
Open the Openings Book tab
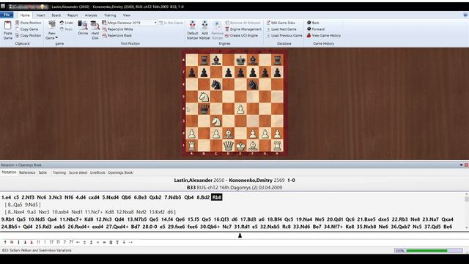(x=120, y=173)
